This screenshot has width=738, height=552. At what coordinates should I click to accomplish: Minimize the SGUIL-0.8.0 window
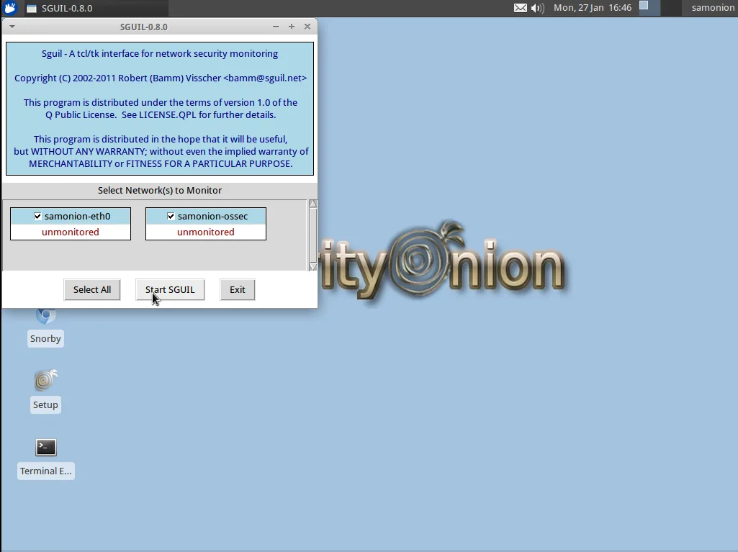tap(275, 27)
